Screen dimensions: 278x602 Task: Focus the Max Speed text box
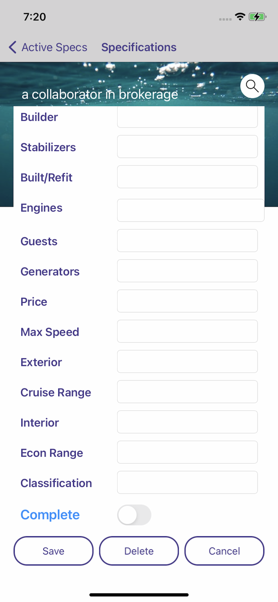pyautogui.click(x=187, y=331)
